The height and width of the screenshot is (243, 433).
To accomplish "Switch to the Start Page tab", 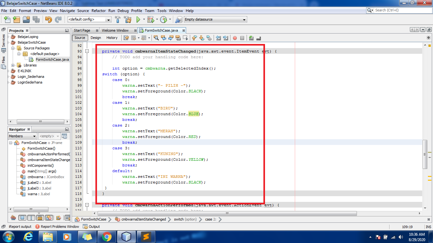I will [x=82, y=30].
